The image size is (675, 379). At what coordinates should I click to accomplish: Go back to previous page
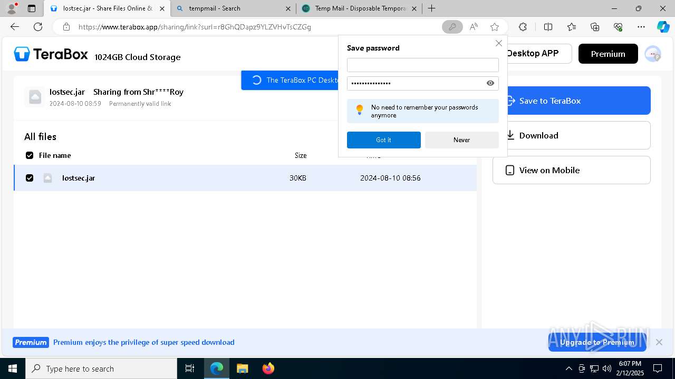15,27
